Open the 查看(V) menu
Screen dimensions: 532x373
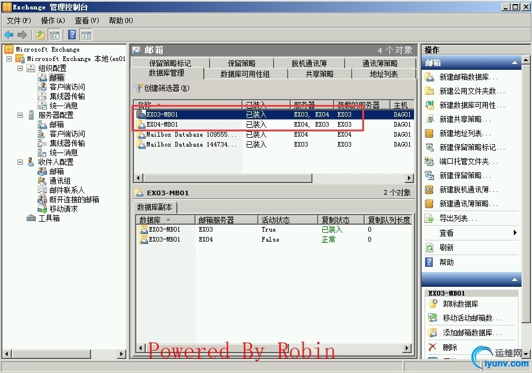point(87,21)
